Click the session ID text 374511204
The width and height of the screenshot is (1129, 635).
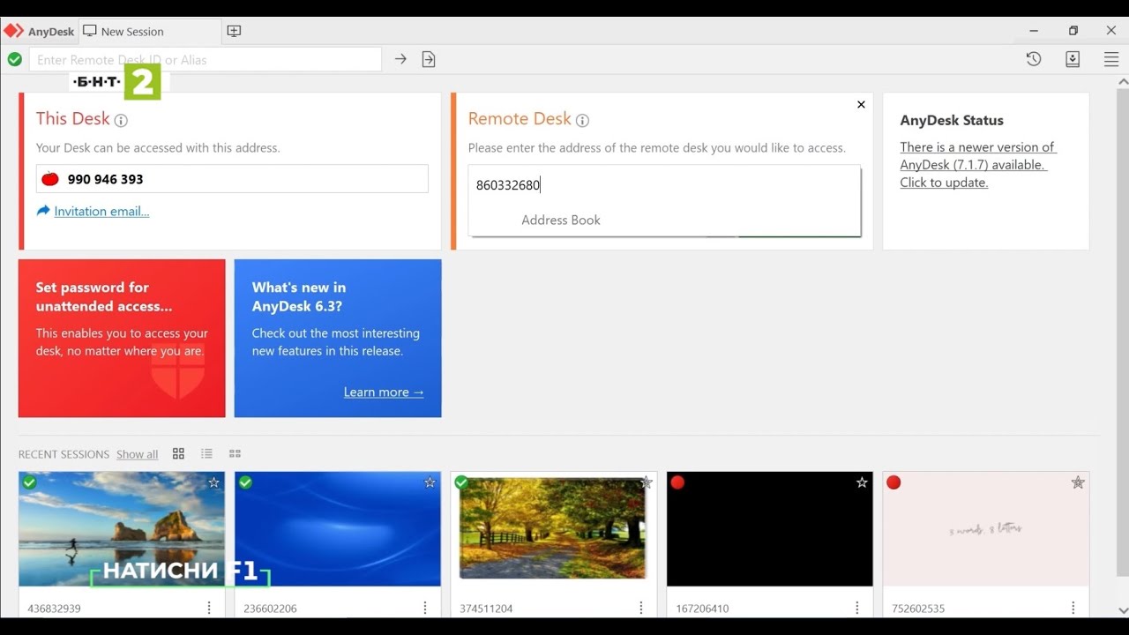(x=486, y=609)
